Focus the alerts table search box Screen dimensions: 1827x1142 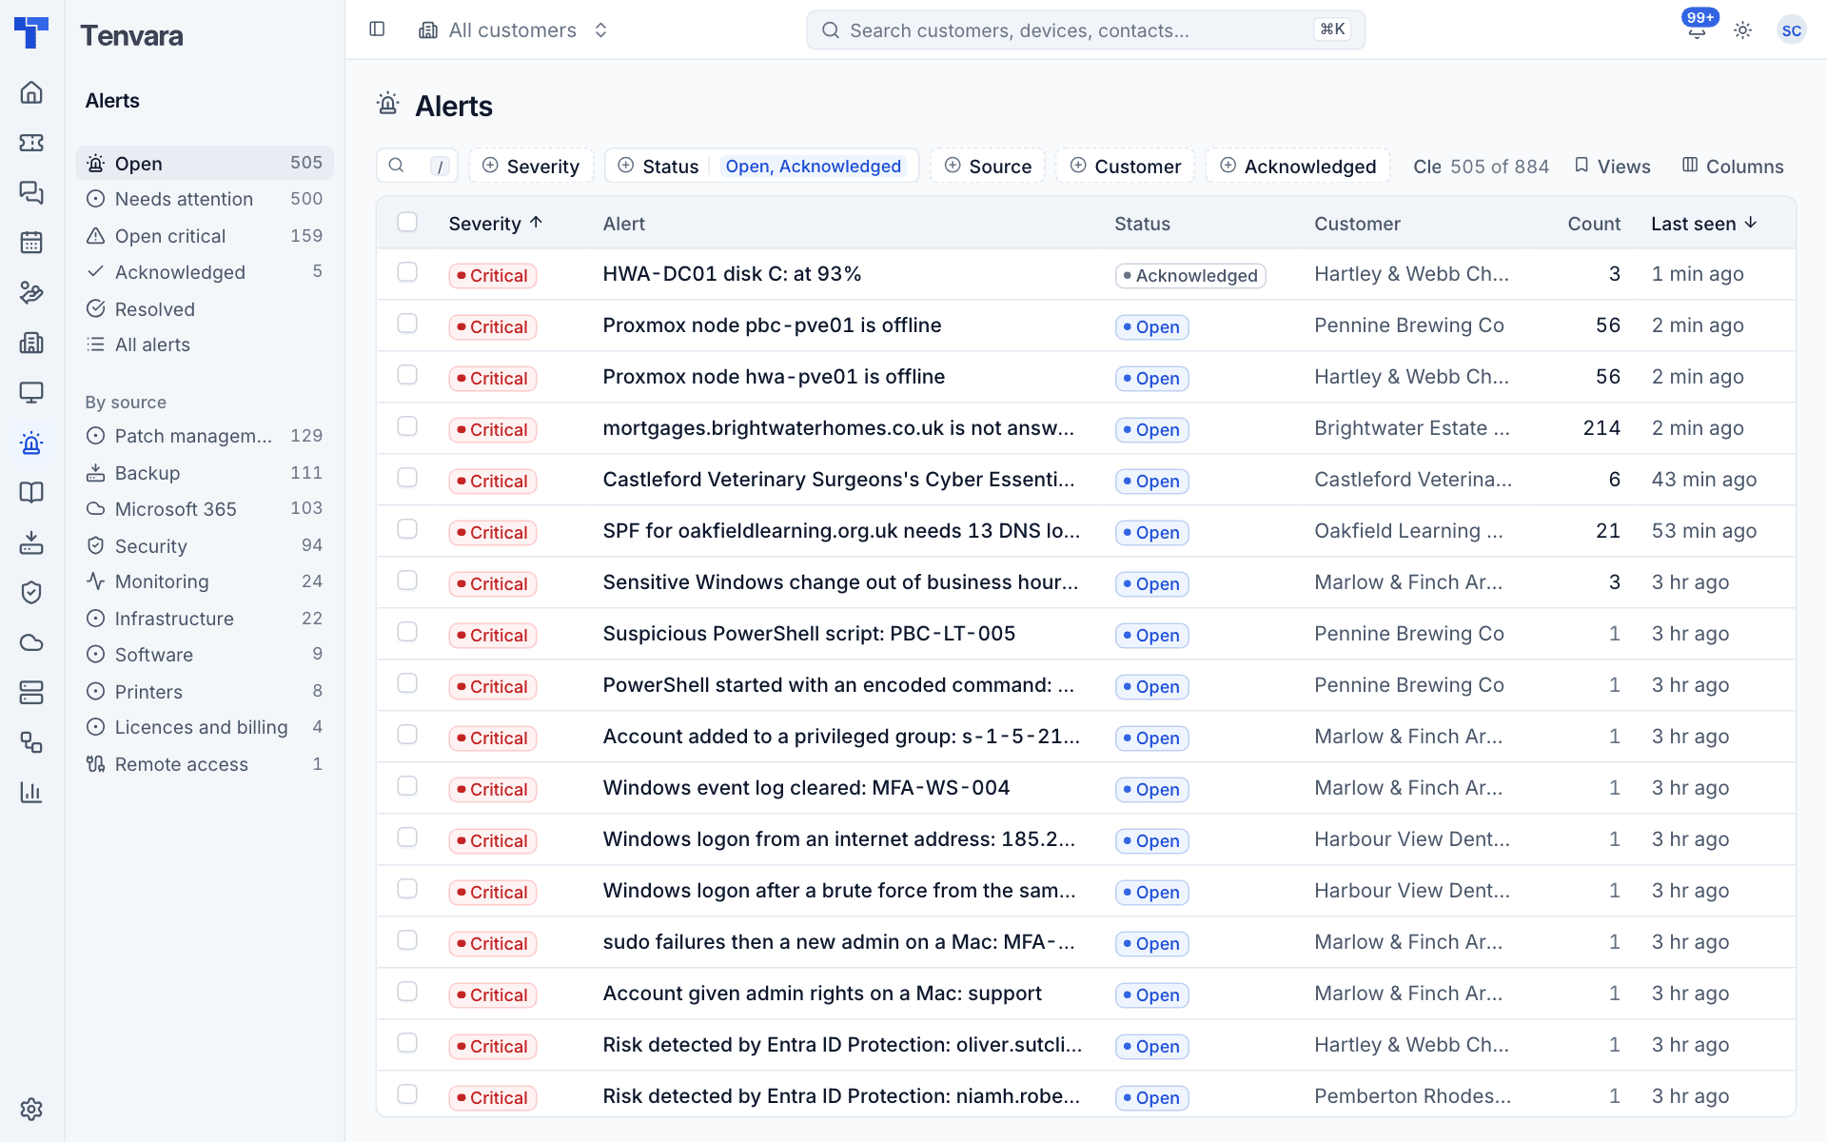[x=417, y=166]
